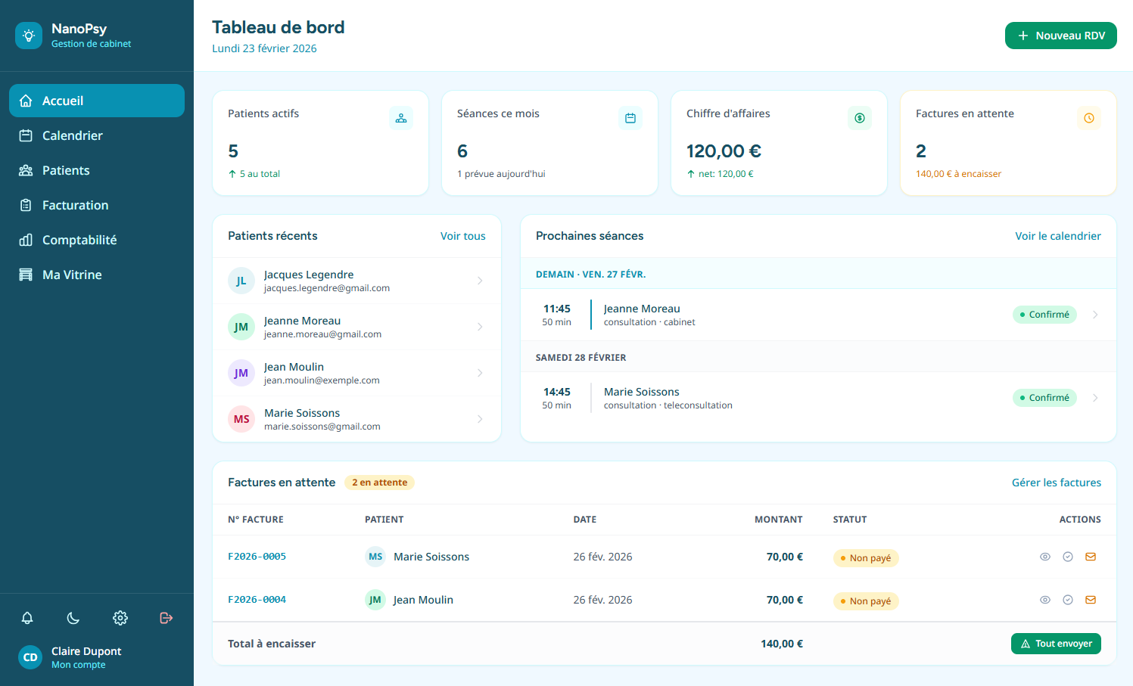Toggle dark mode with the moon icon
This screenshot has width=1133, height=686.
(73, 618)
